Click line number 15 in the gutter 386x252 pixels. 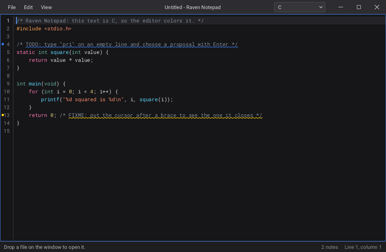pyautogui.click(x=7, y=131)
